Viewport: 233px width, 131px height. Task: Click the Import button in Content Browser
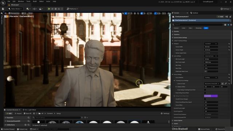[18, 114]
